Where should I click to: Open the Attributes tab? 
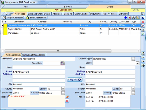[x=57, y=14]
